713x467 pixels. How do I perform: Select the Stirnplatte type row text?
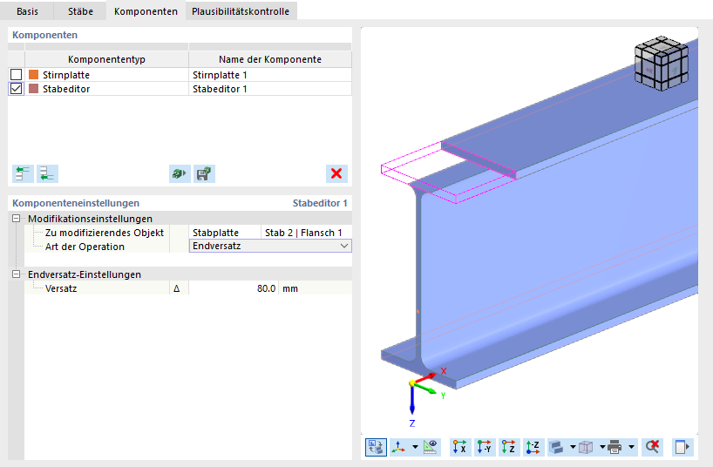click(x=66, y=75)
